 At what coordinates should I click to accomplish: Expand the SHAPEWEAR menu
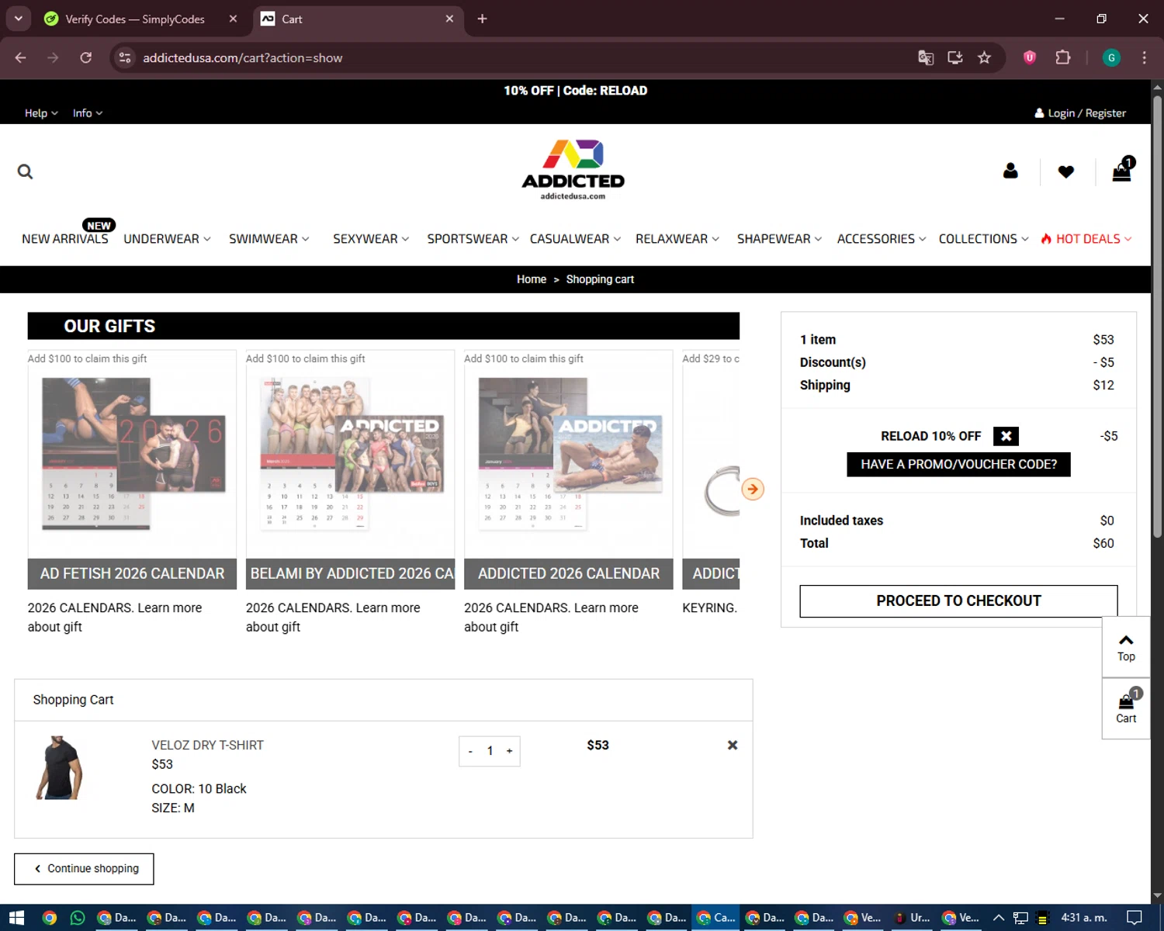pyautogui.click(x=779, y=239)
